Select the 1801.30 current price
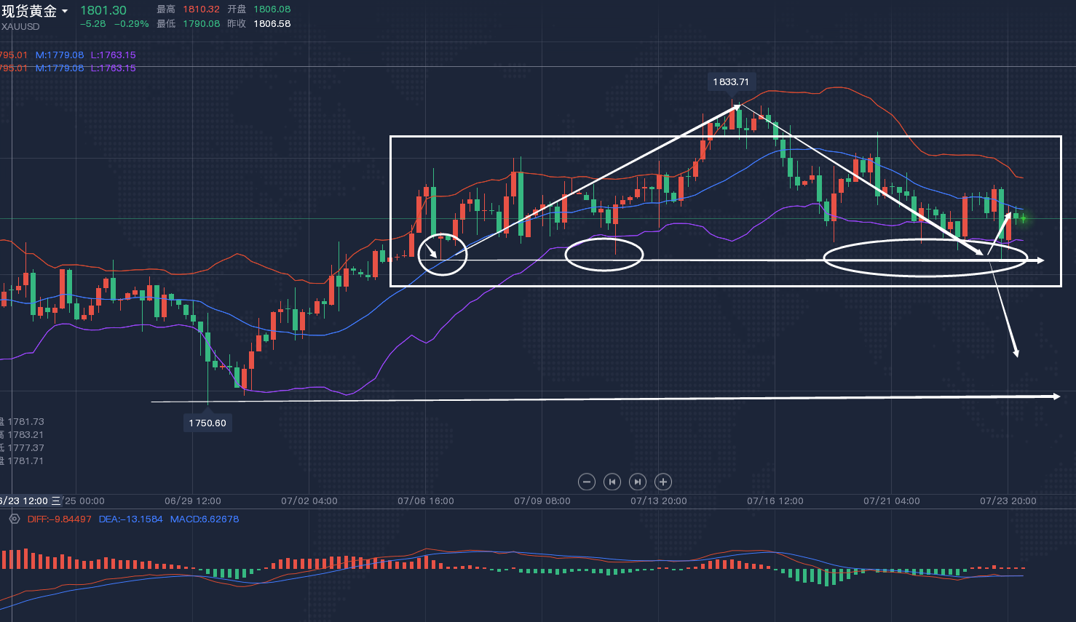 (103, 10)
